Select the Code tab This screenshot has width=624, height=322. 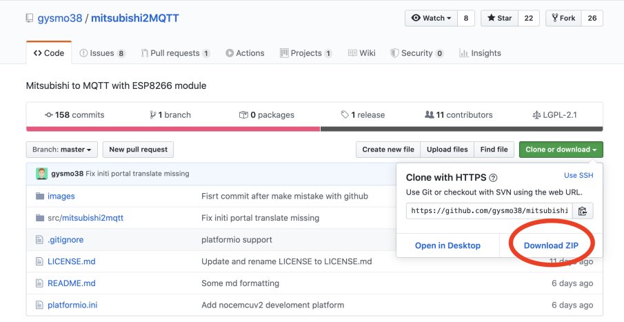point(49,53)
